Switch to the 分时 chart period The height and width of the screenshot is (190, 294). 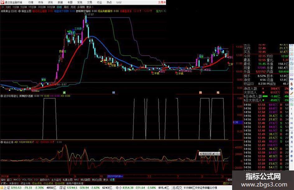click(x=8, y=7)
